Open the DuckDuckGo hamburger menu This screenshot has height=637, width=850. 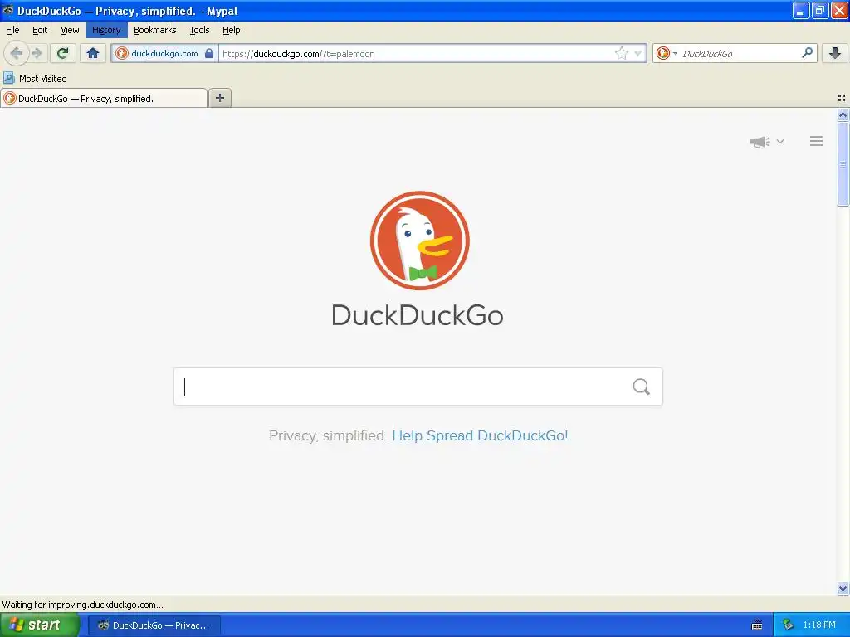(x=817, y=141)
